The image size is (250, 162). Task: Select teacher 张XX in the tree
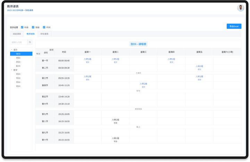pos(18,54)
